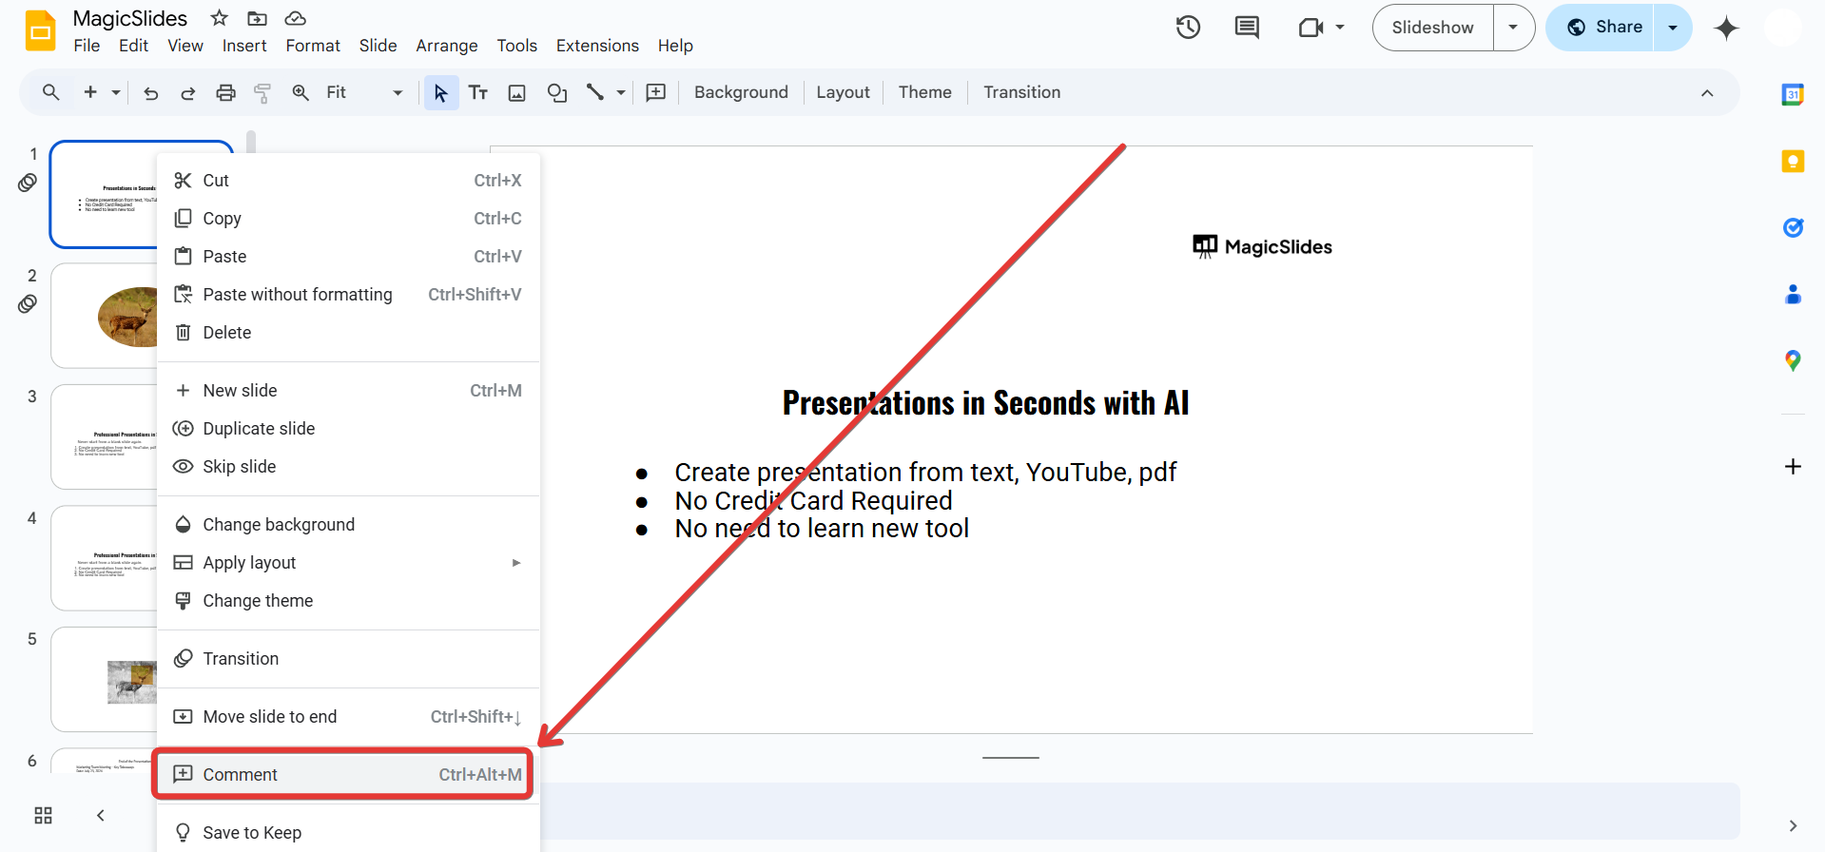Select Delete in context menu
The height and width of the screenshot is (852, 1825).
tap(348, 333)
